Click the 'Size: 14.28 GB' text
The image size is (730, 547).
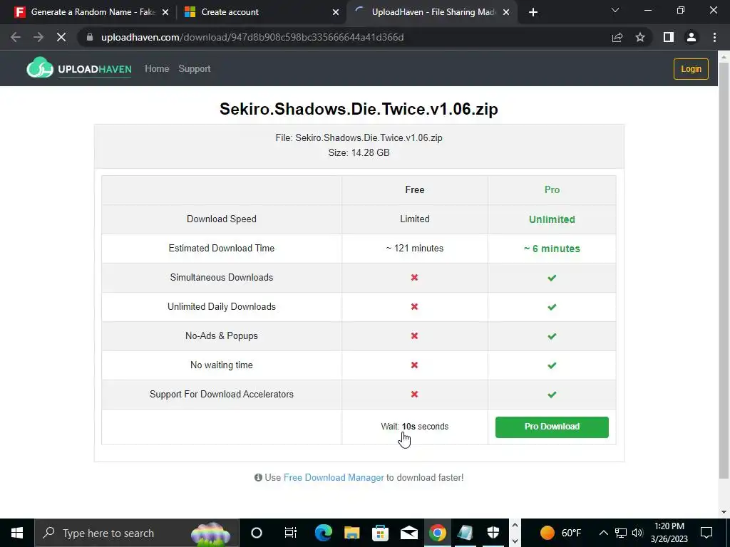(x=359, y=152)
